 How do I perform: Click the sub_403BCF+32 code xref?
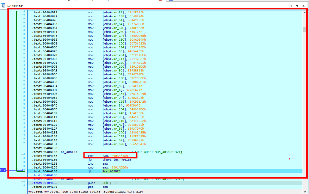pyautogui.click(x=169, y=152)
